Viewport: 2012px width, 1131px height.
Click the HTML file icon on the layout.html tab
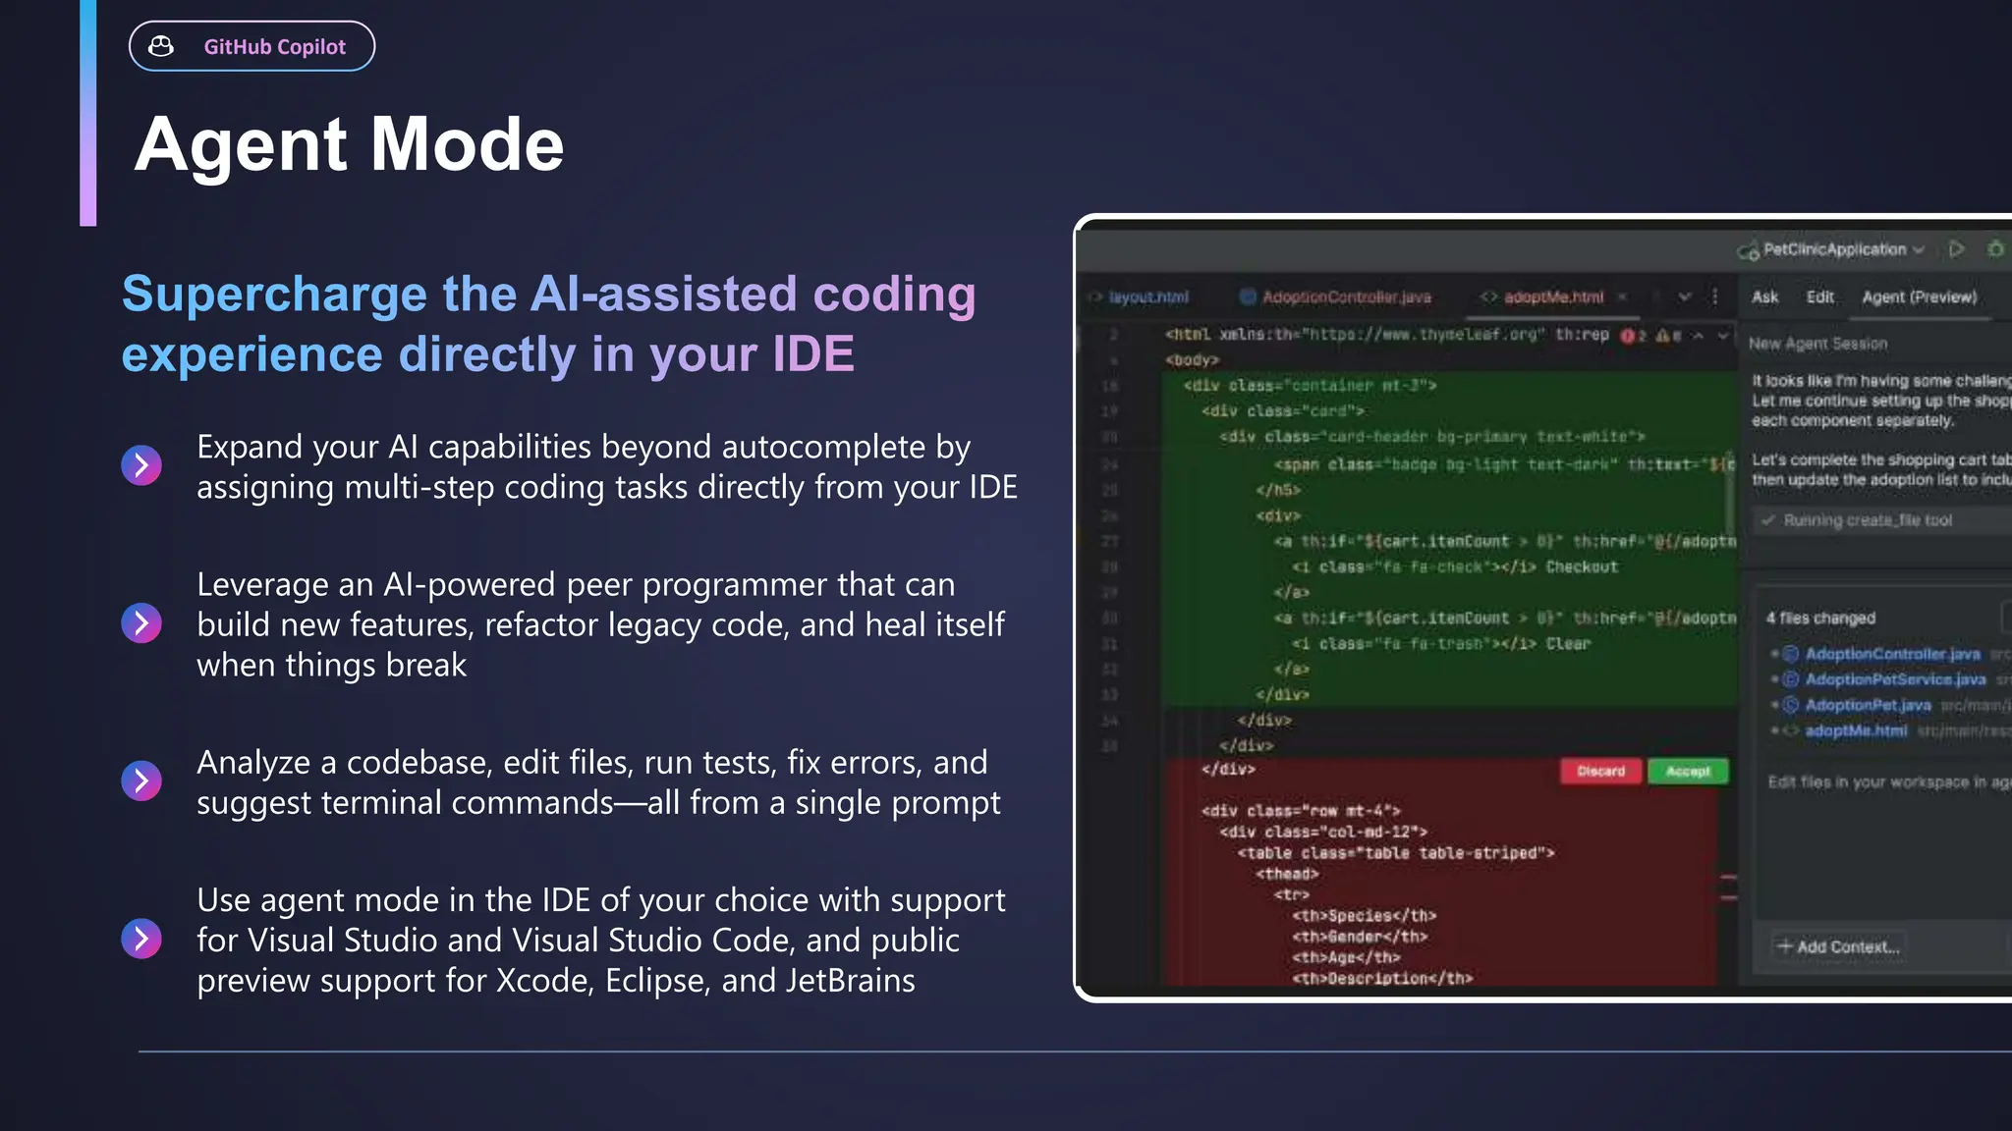tap(1094, 296)
